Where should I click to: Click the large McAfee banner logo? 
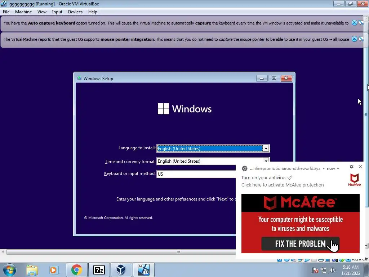coord(300,203)
